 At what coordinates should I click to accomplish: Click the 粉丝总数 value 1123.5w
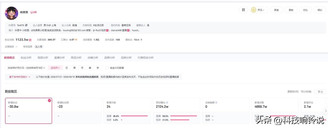coord(22,40)
